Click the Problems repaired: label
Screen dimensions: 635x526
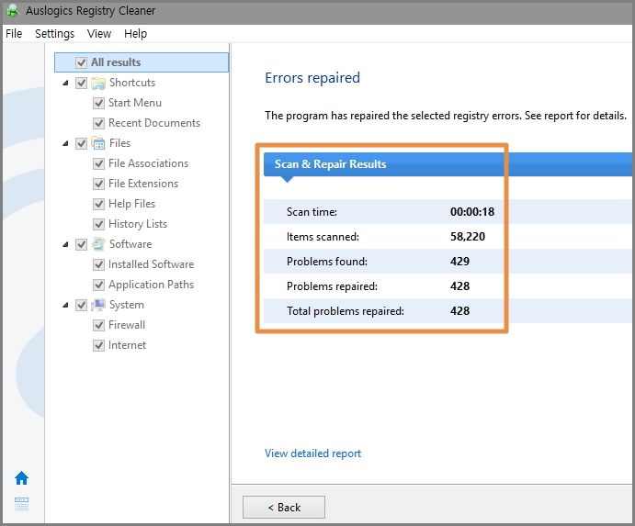pos(332,286)
